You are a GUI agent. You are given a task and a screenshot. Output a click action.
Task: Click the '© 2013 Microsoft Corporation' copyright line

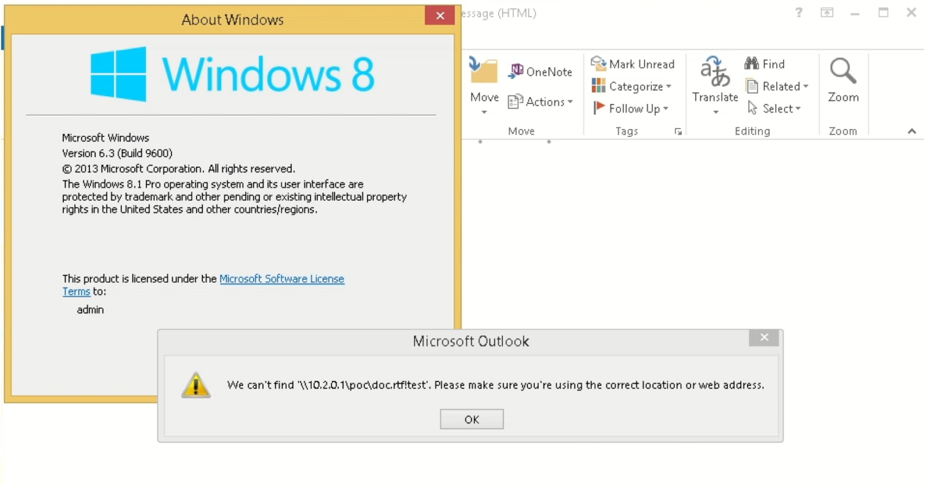coord(178,168)
